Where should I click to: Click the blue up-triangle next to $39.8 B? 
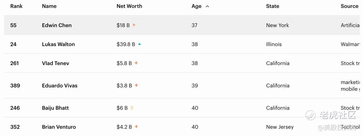point(139,44)
